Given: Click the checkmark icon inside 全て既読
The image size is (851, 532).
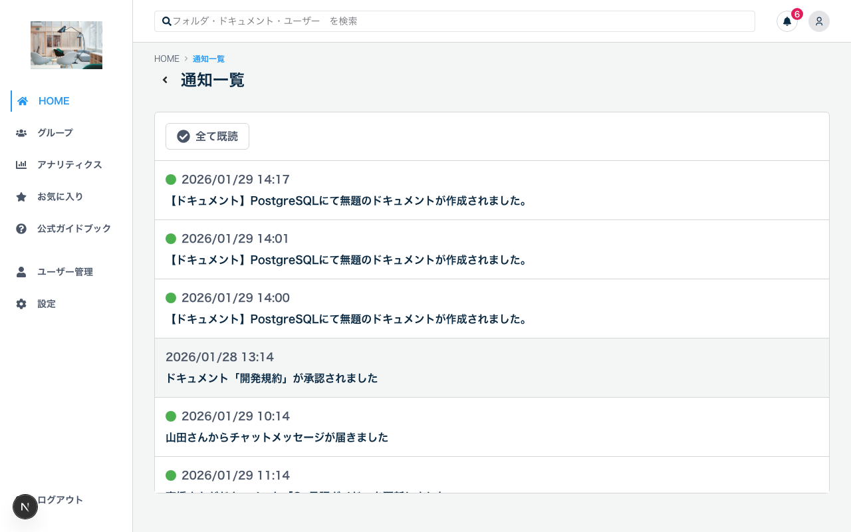Looking at the screenshot, I should pyautogui.click(x=183, y=136).
